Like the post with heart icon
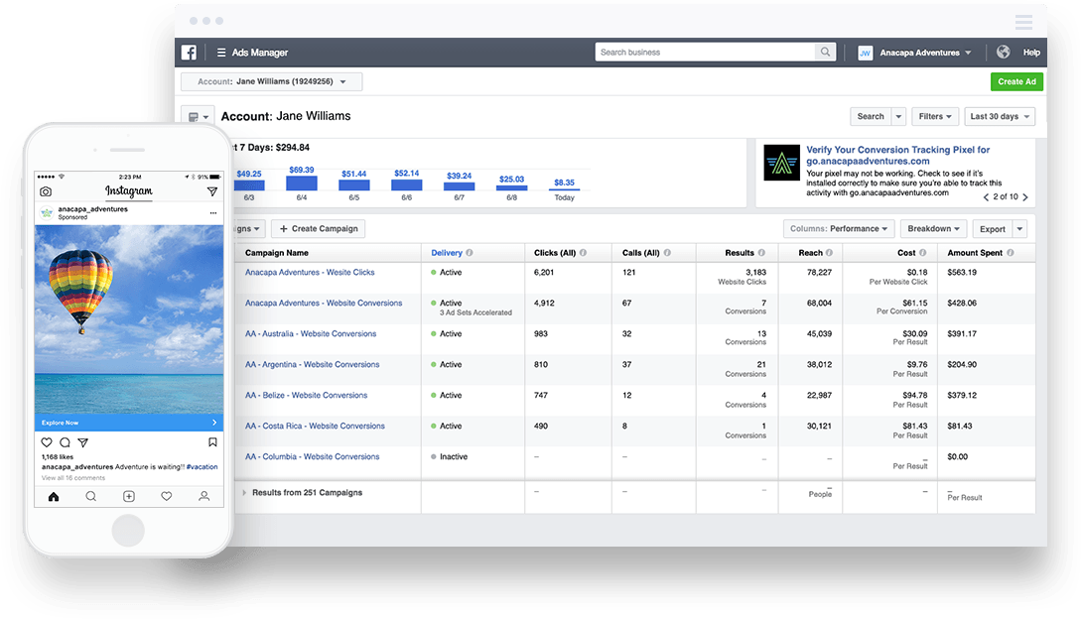 (x=47, y=442)
